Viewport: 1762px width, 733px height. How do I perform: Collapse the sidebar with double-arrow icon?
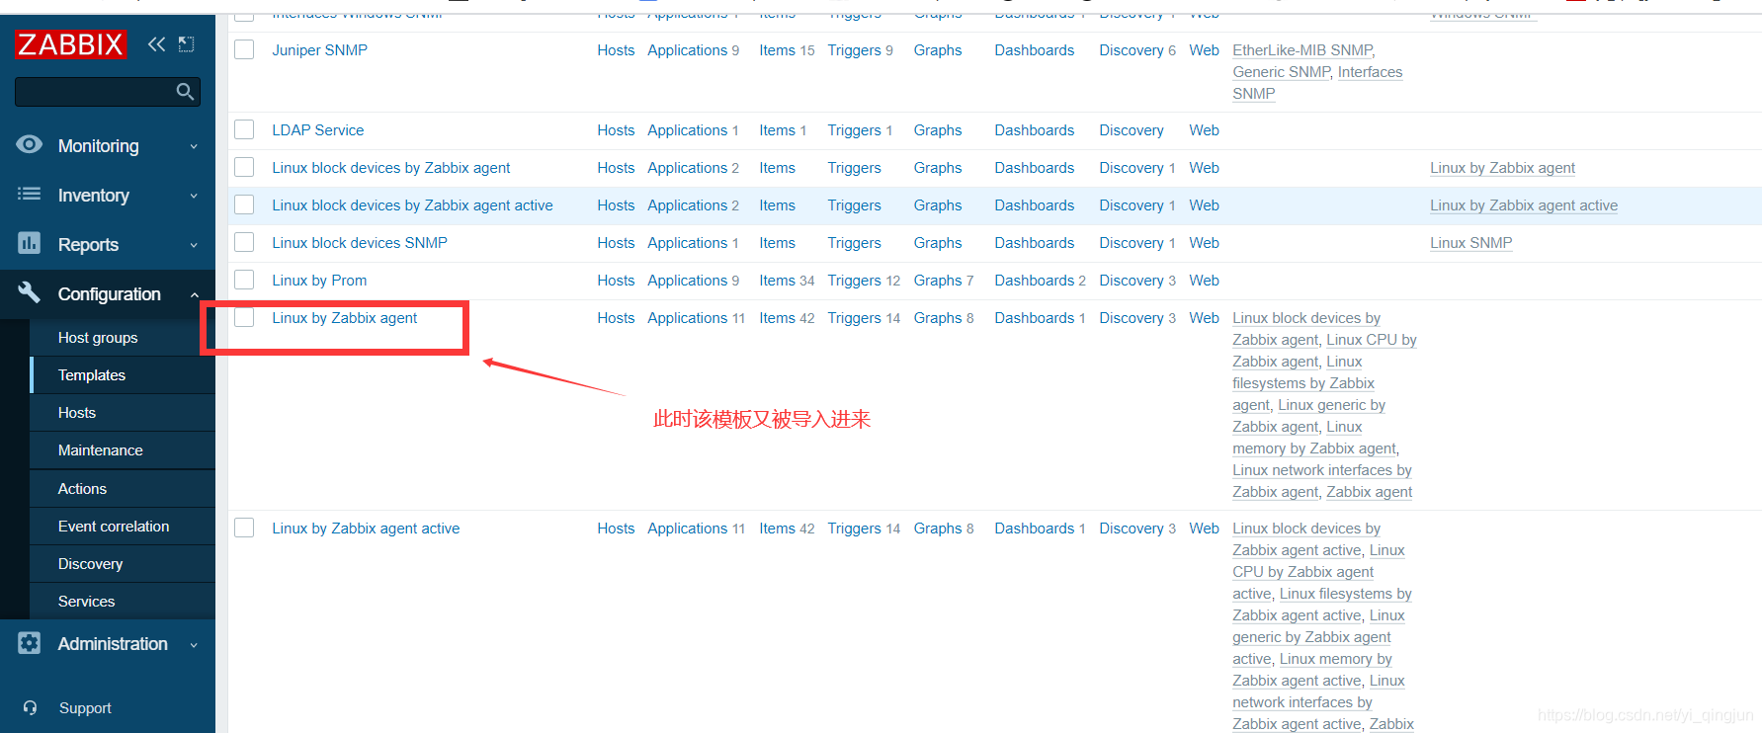point(156,43)
